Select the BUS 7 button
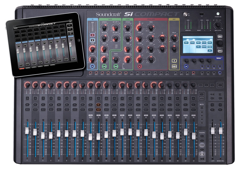This screenshot has height=176, width=243. click(126, 73)
